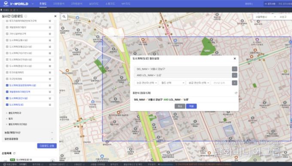Image resolution: width=292 pixels, height=166 pixels.
Task: Click the blue apply button in filter dialog
Action: point(191,106)
